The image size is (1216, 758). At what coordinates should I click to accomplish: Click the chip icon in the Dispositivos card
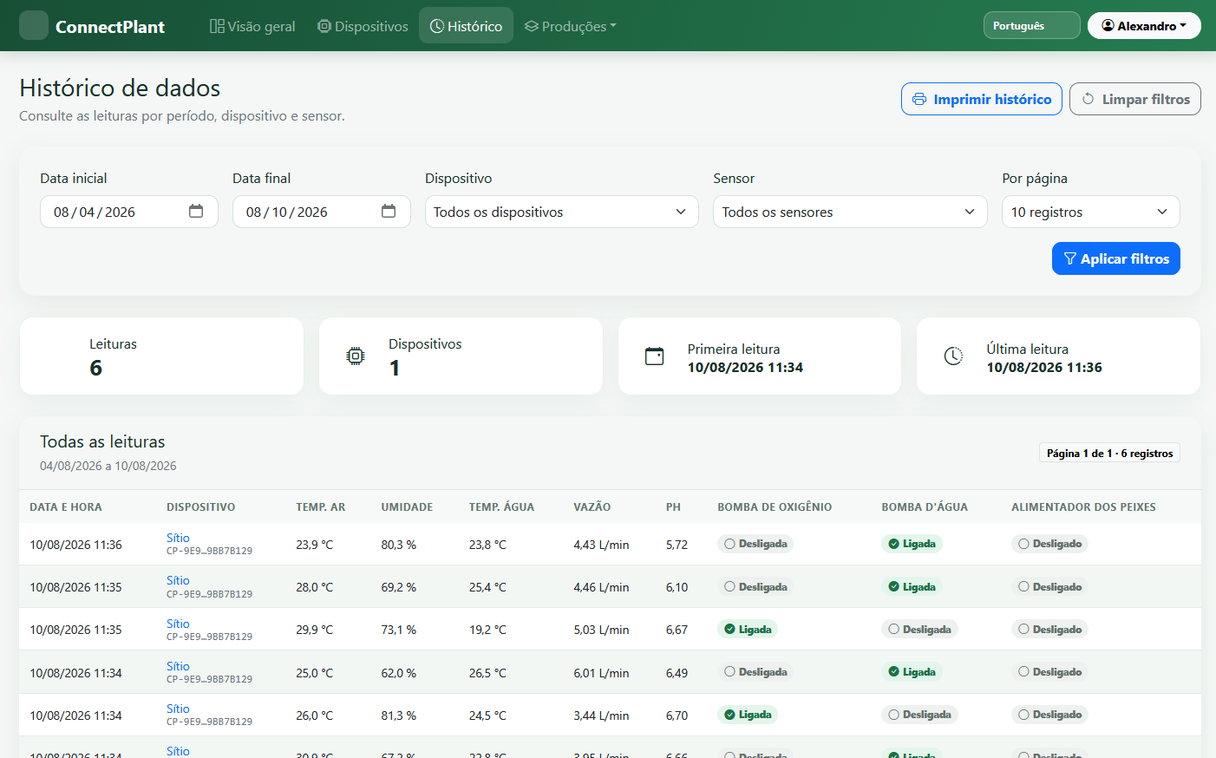[356, 356]
